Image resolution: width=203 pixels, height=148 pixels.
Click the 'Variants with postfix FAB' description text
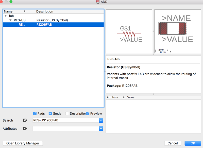click(151, 76)
